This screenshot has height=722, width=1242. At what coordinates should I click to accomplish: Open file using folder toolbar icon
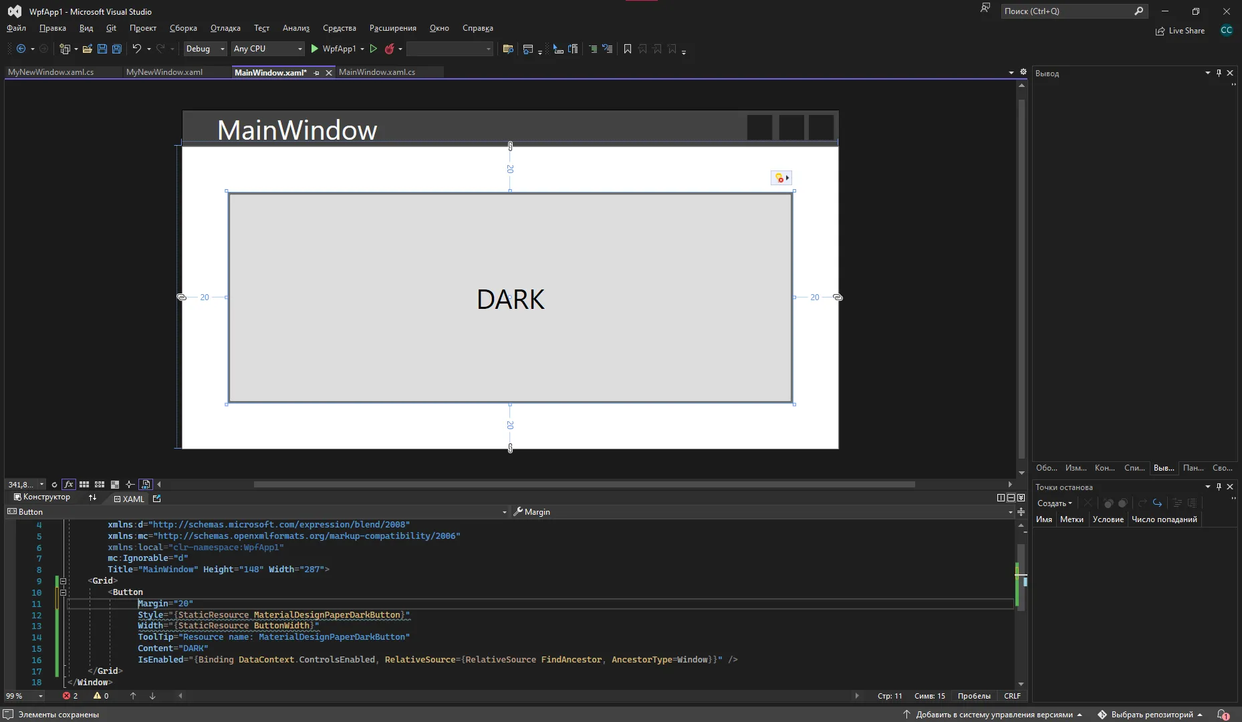click(x=88, y=49)
